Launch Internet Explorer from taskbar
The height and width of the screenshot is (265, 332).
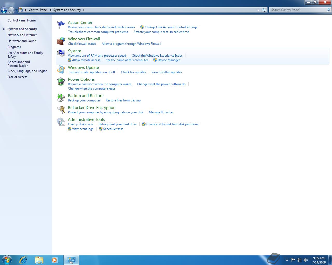(23, 260)
